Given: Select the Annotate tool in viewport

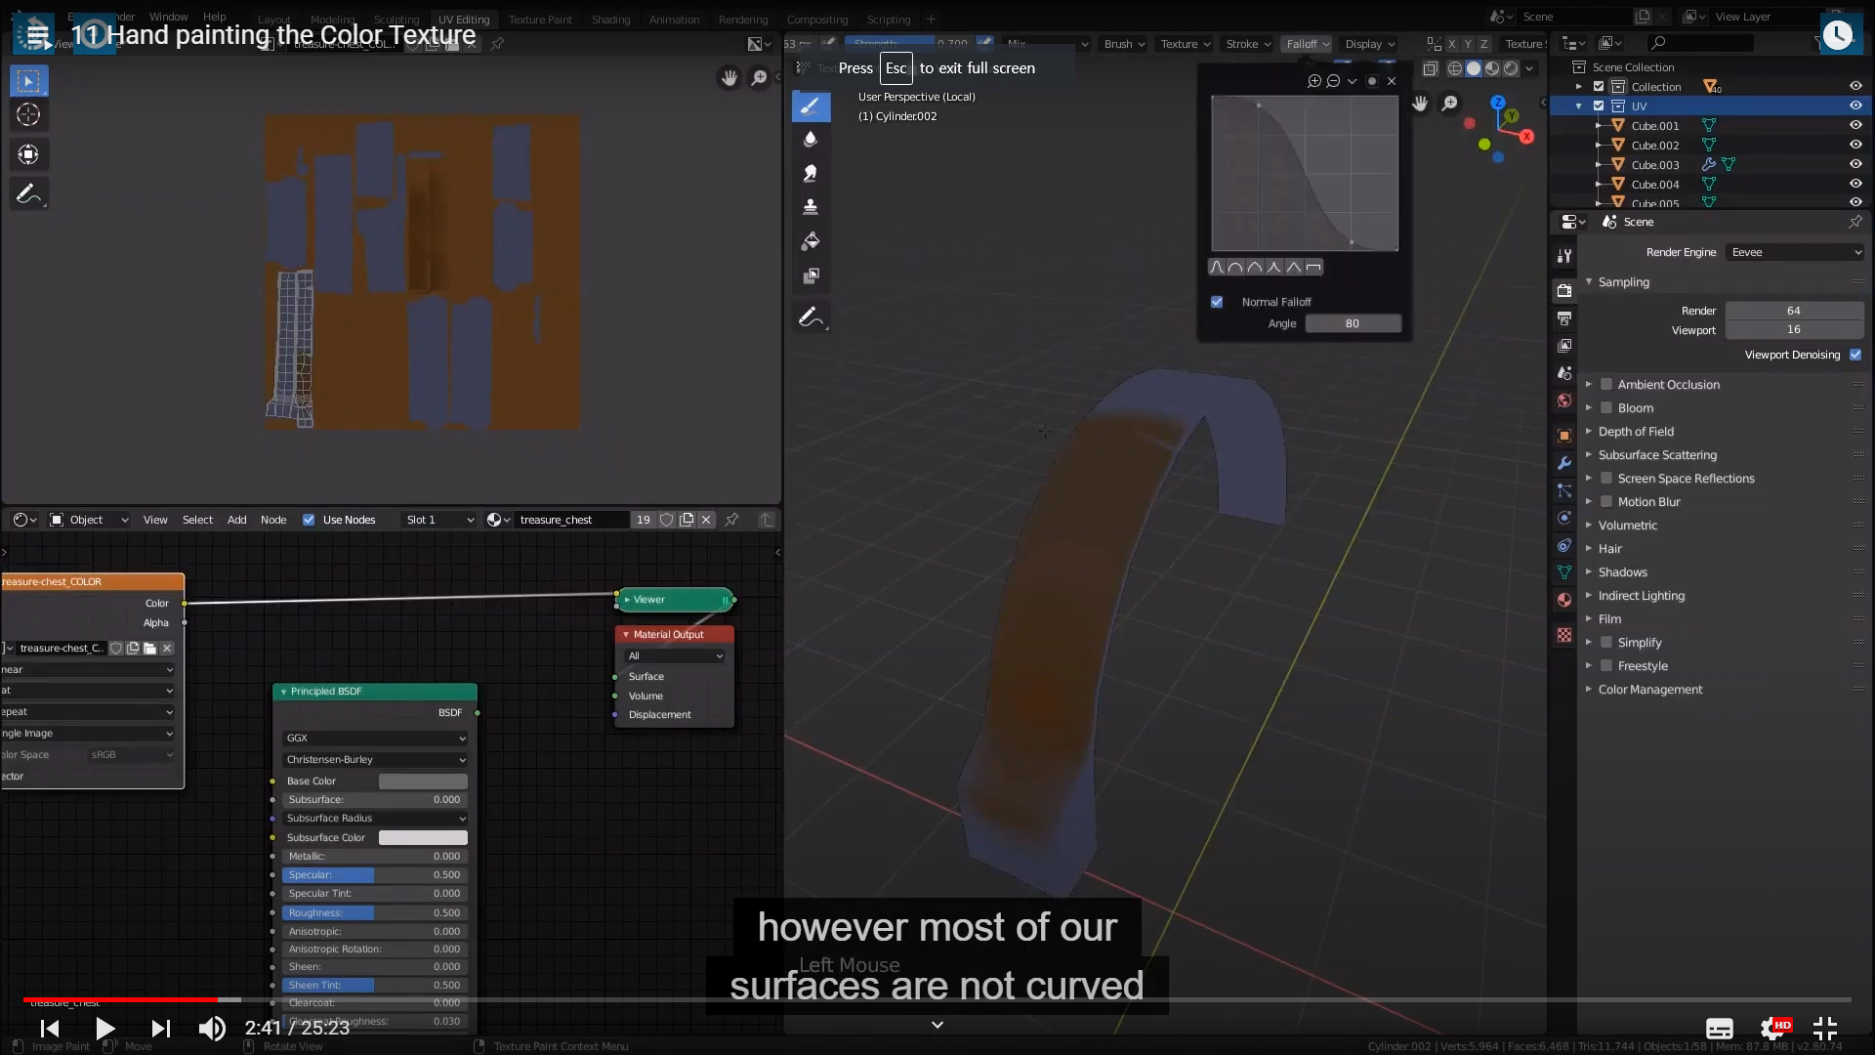Looking at the screenshot, I should click(x=811, y=317).
